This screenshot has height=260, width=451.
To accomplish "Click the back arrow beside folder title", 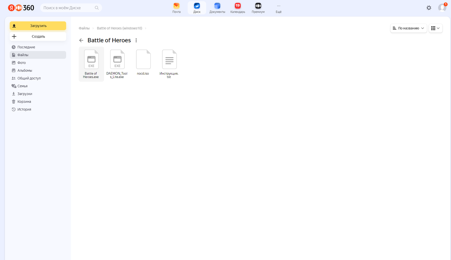I will (x=81, y=41).
